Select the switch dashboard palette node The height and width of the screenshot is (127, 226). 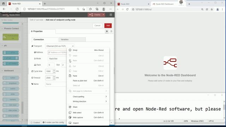coord(11,89)
